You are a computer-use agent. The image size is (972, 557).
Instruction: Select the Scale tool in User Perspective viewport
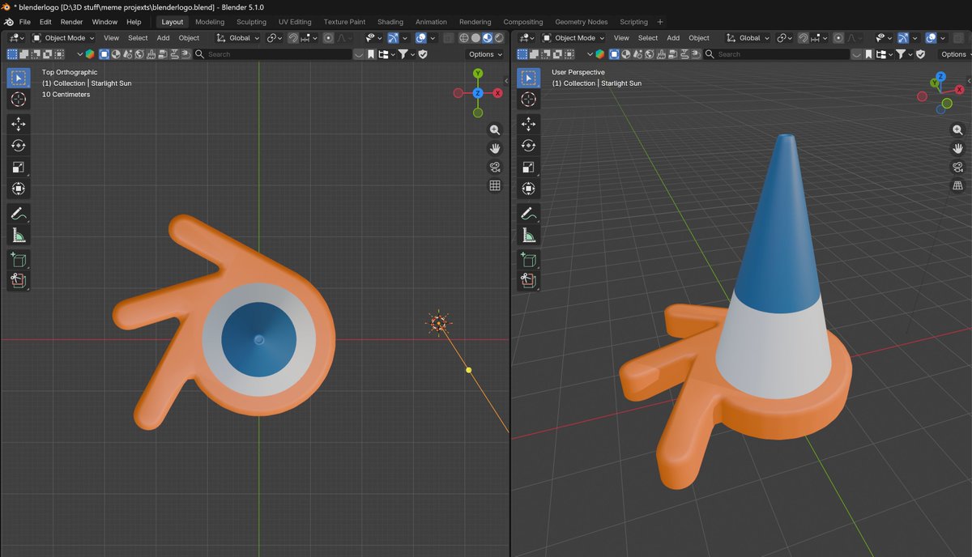click(528, 167)
